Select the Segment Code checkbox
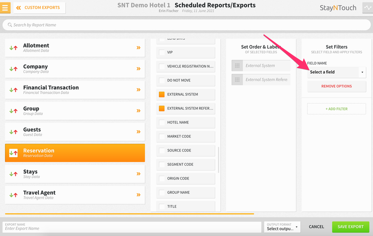Viewport: 373px width, 236px height. (x=162, y=165)
